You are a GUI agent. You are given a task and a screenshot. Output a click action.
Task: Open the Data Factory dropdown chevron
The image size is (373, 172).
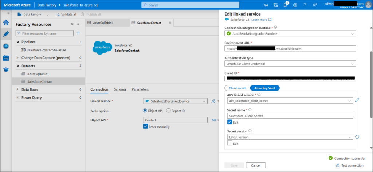point(48,15)
